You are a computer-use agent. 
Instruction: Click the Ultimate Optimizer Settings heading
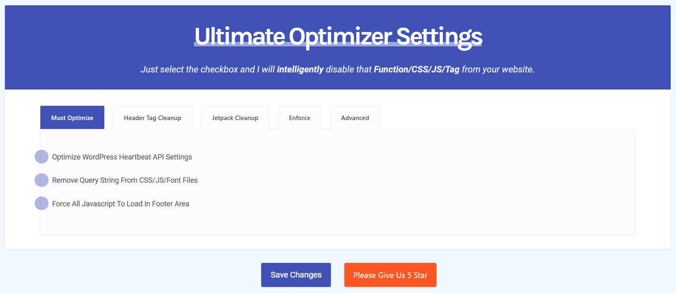click(x=338, y=36)
